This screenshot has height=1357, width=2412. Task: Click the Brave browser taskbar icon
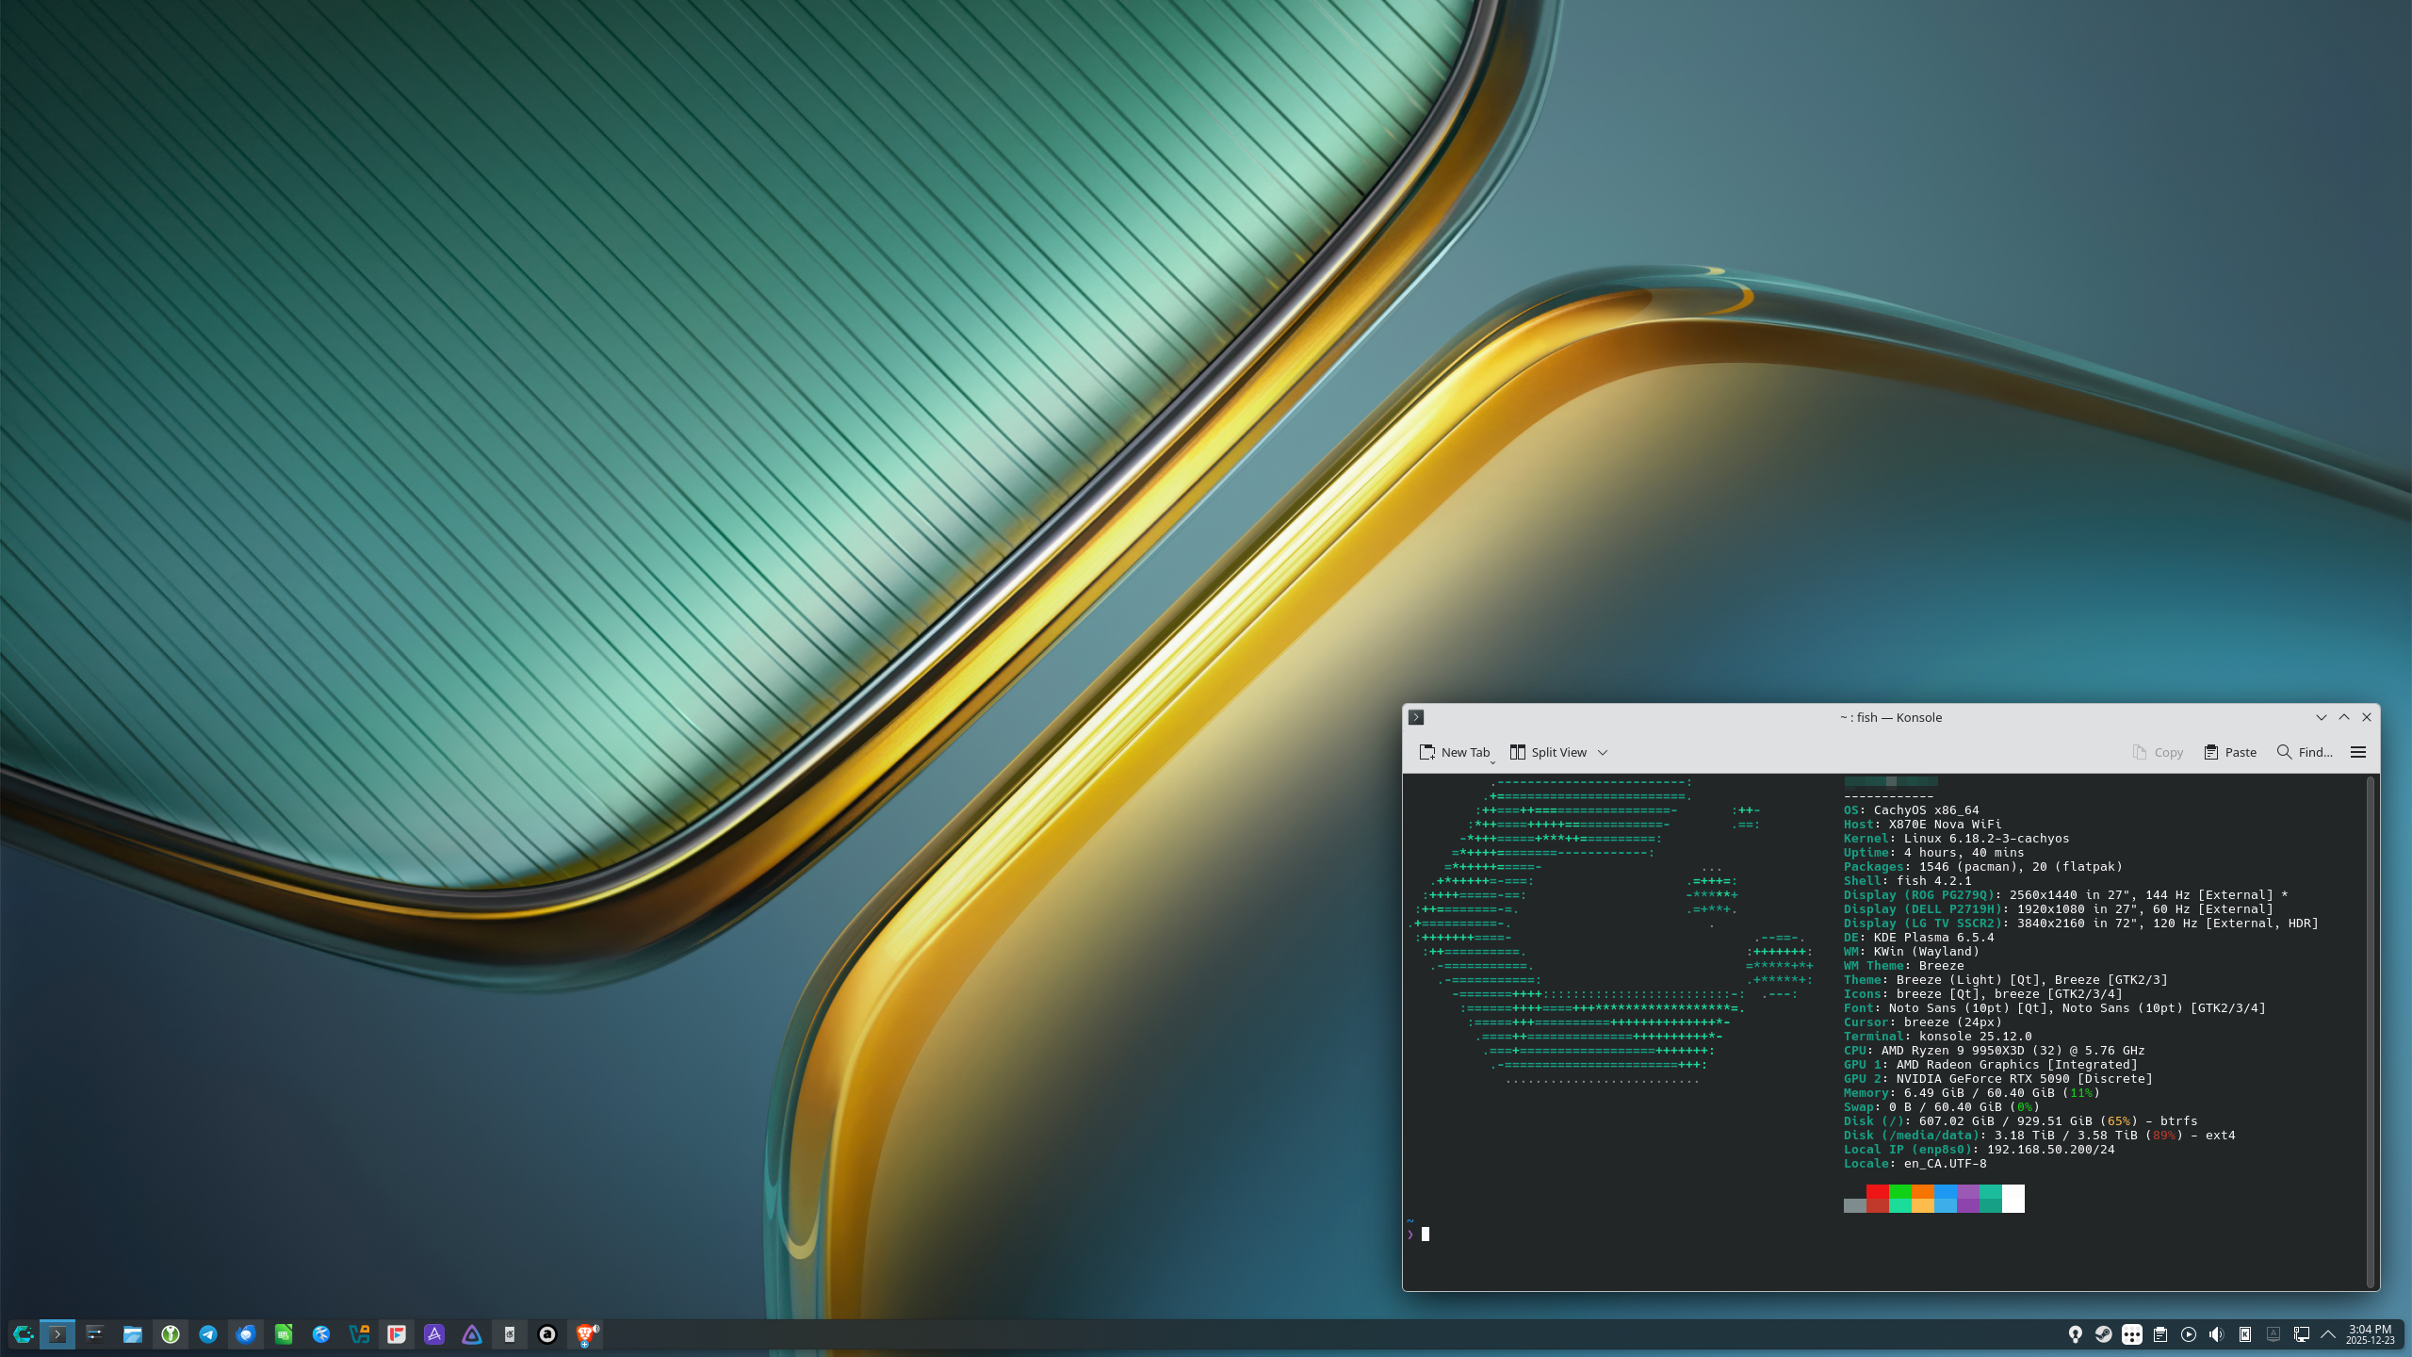(585, 1334)
